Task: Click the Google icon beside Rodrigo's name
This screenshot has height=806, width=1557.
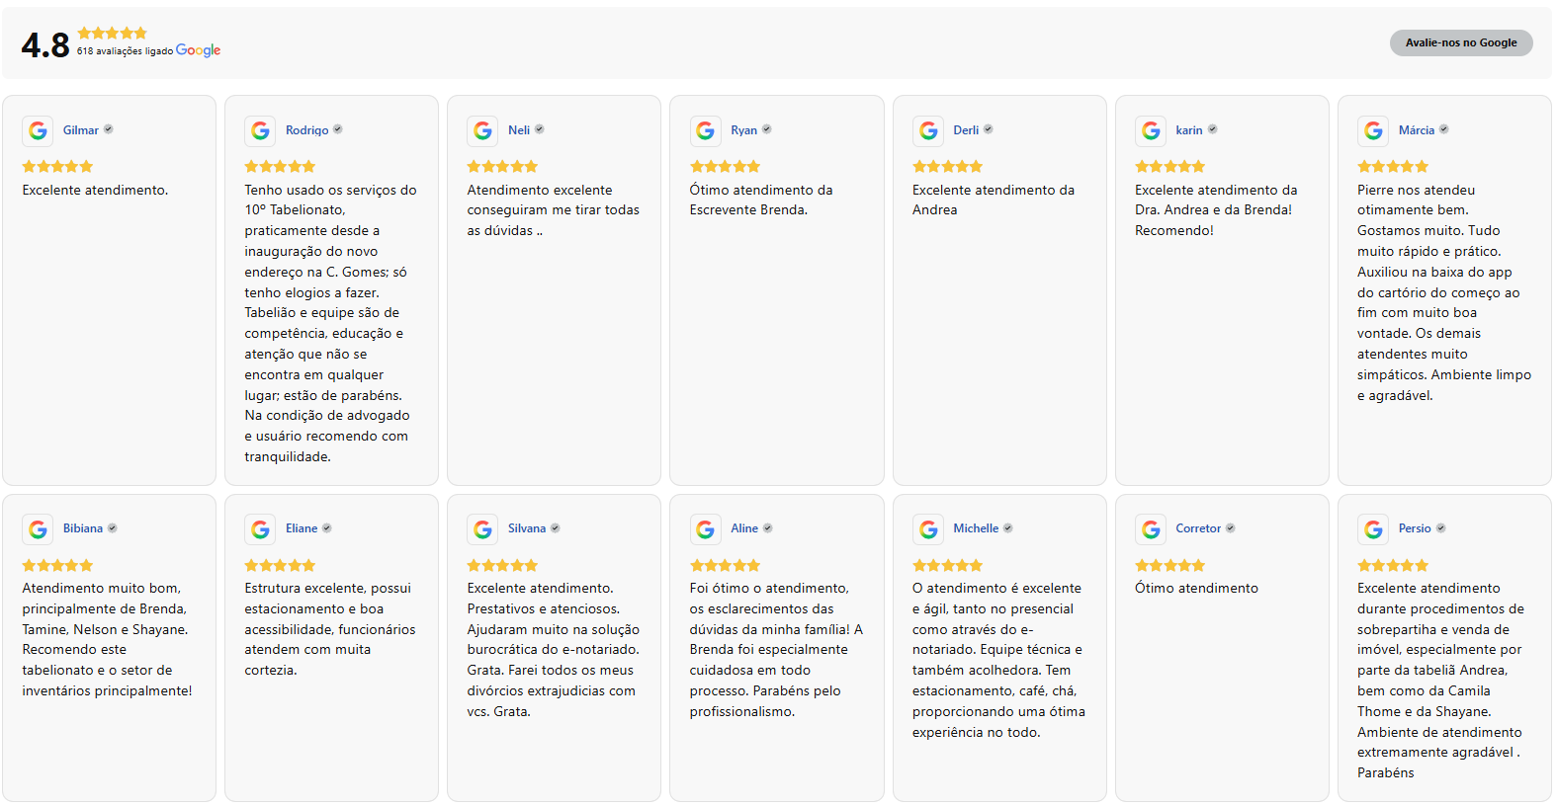Action: (x=260, y=130)
